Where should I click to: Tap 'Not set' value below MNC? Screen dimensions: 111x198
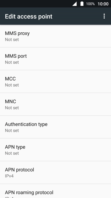click(x=12, y=108)
